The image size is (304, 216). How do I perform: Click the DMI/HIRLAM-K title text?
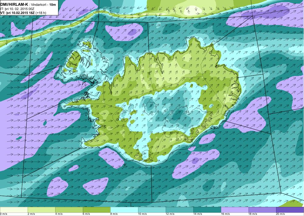pos(14,4)
